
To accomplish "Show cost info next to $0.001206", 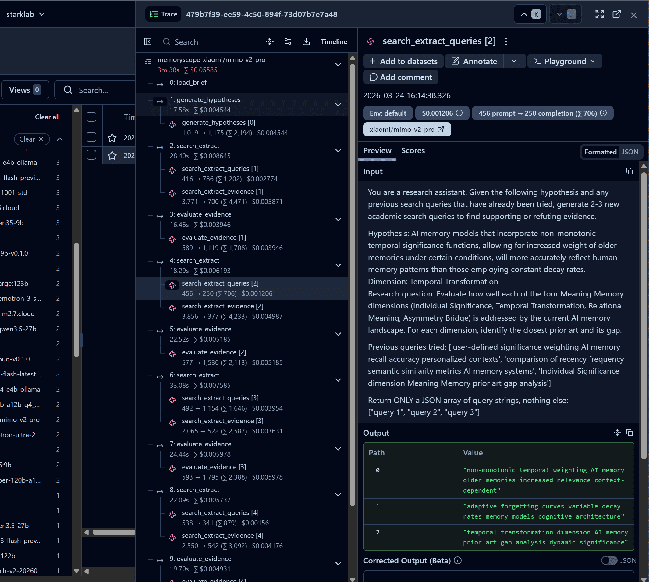I will (x=459, y=113).
